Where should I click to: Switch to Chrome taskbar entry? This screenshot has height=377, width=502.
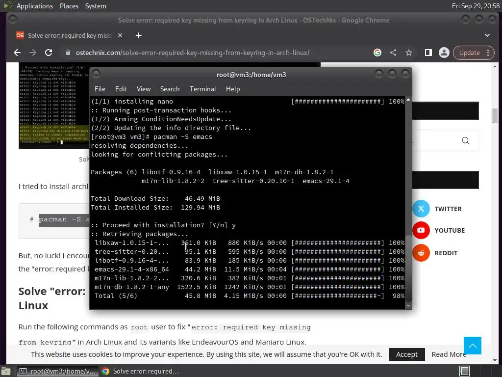pyautogui.click(x=140, y=371)
